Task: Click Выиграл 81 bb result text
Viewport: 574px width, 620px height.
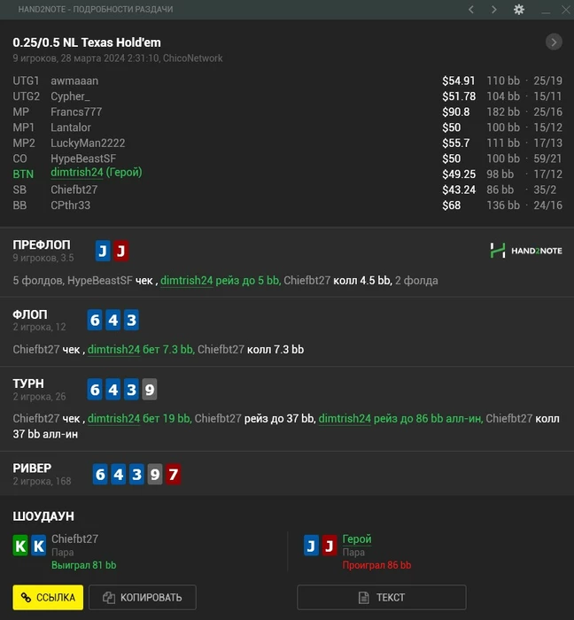Action: tap(84, 565)
